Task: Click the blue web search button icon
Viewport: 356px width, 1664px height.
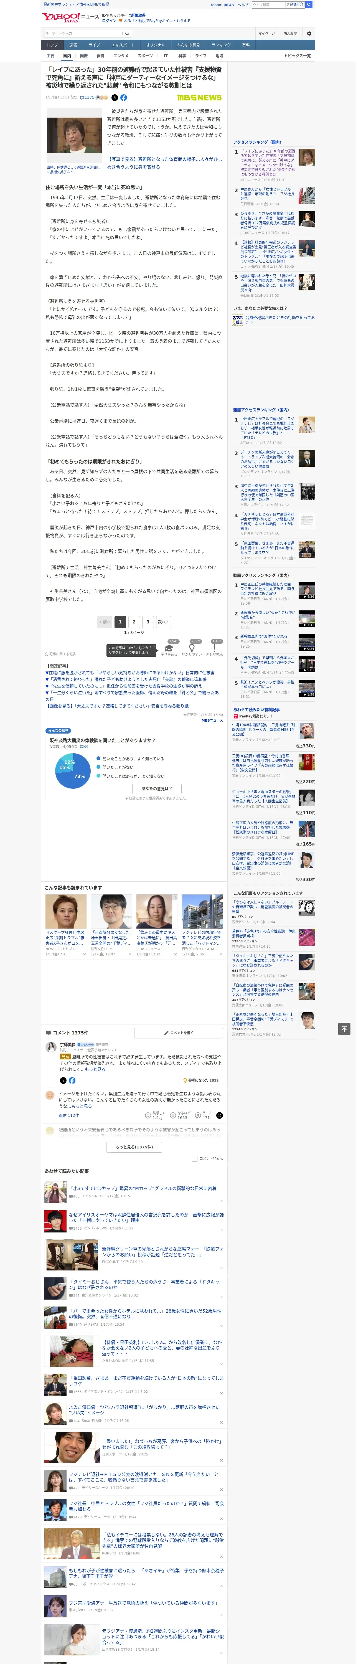Action: pyautogui.click(x=309, y=4)
